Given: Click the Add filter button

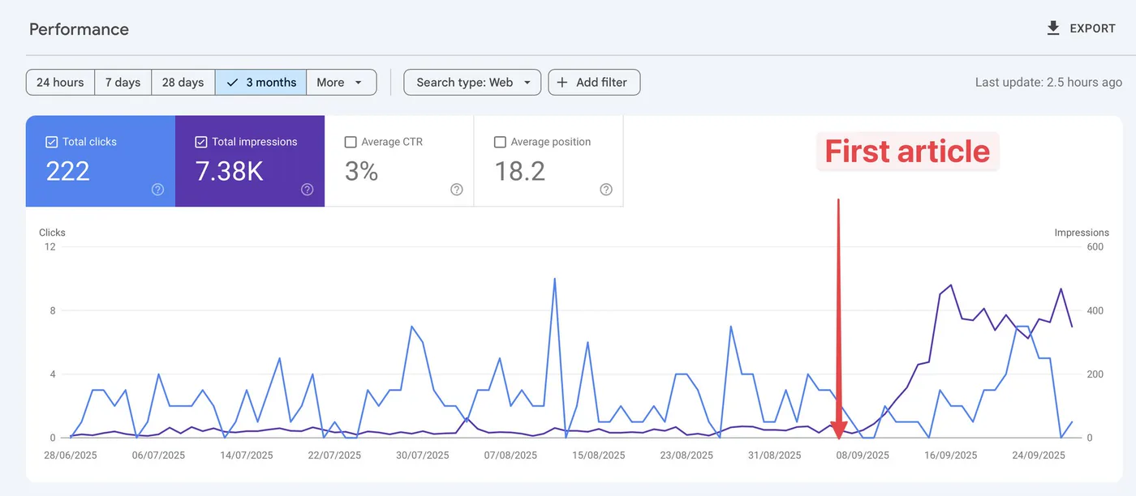Looking at the screenshot, I should [x=594, y=82].
